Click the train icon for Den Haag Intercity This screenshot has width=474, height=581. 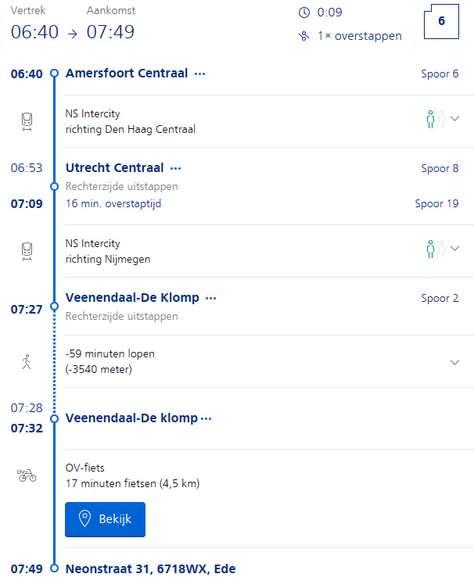tap(27, 121)
